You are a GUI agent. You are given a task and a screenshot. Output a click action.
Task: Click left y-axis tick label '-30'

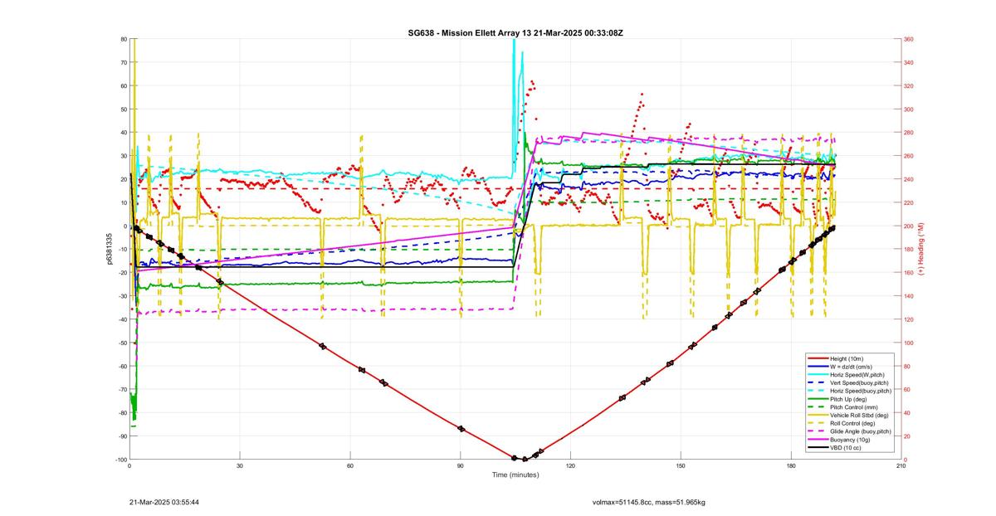tap(122, 296)
